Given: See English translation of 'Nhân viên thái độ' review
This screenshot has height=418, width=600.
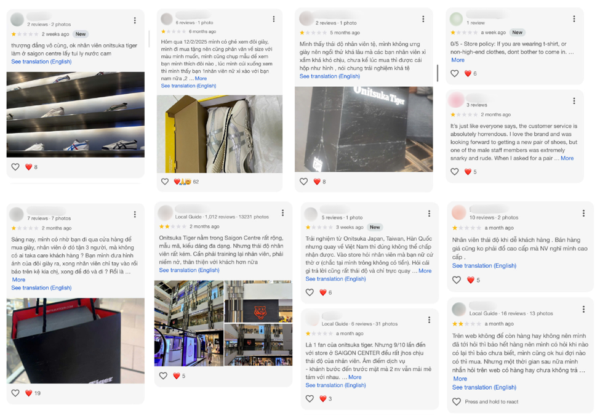Looking at the screenshot, I should [484, 266].
